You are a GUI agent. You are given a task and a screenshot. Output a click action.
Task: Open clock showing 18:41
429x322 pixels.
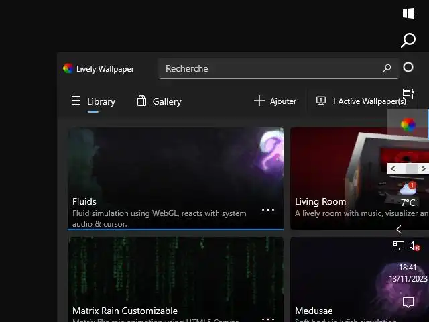pos(408,267)
